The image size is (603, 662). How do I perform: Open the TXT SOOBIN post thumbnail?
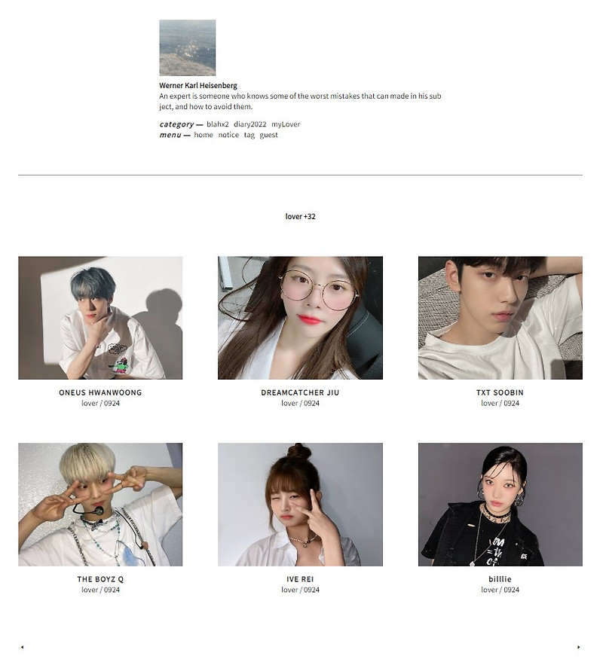click(x=500, y=318)
